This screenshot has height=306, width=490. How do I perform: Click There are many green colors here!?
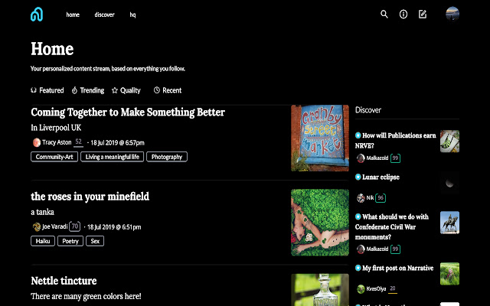point(86,296)
